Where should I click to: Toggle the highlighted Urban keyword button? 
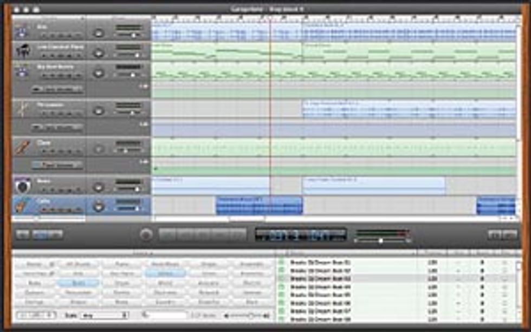[x=165, y=274]
